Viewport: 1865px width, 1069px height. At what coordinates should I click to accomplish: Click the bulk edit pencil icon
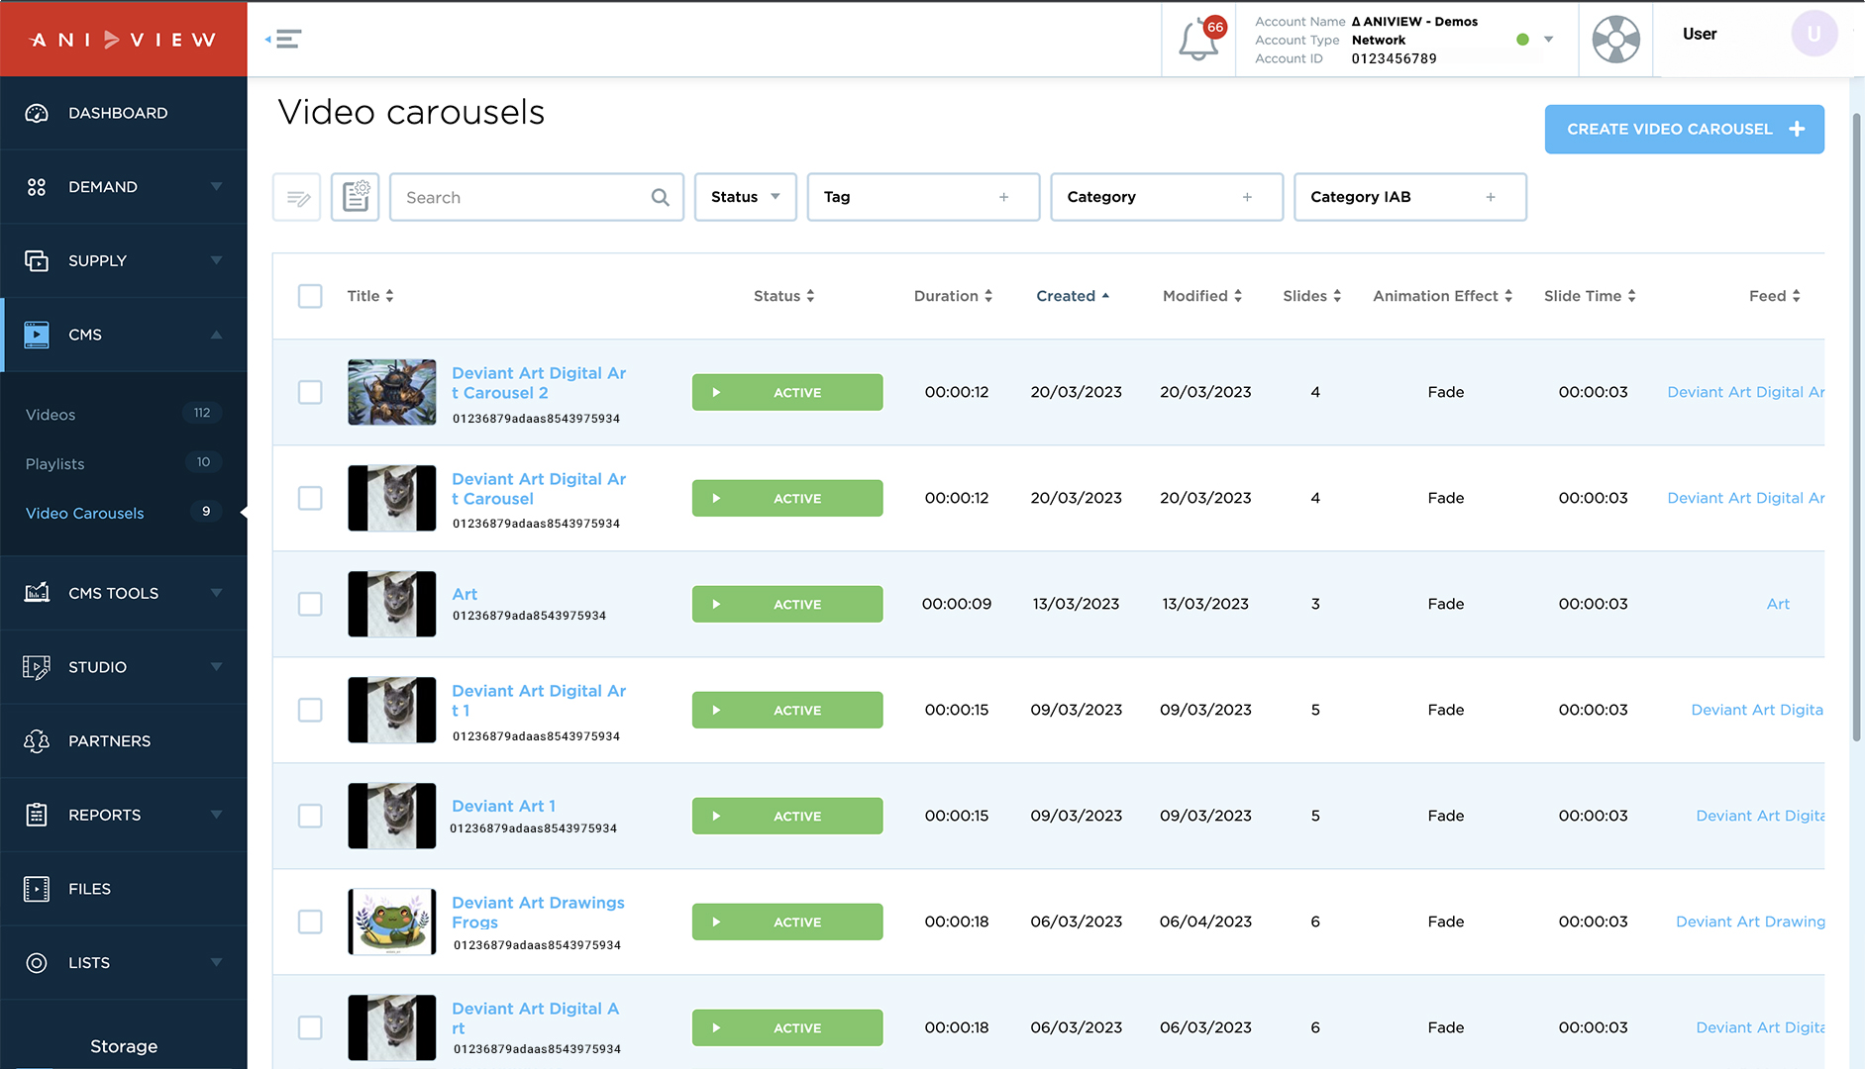(x=297, y=198)
